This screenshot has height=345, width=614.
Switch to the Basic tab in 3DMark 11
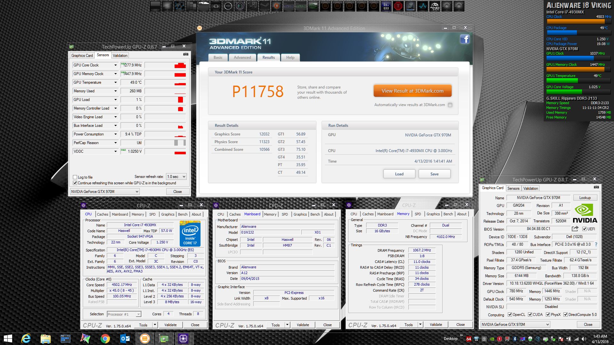pos(218,57)
